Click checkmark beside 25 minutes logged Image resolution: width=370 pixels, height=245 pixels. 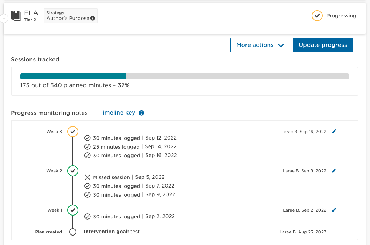click(87, 147)
